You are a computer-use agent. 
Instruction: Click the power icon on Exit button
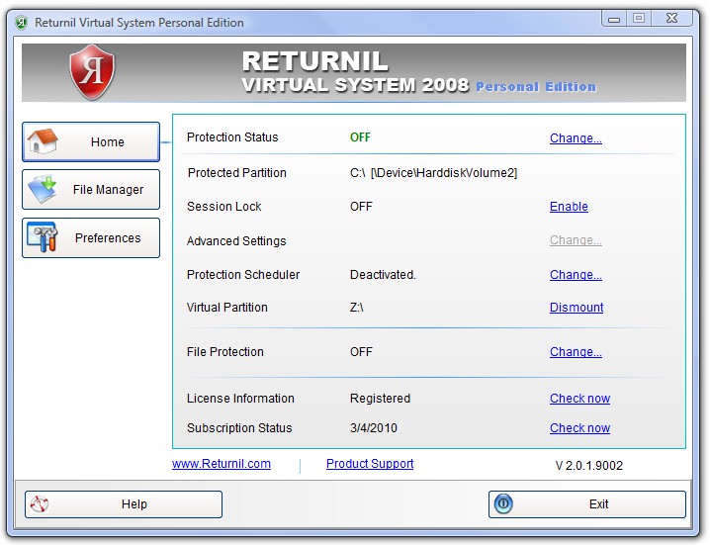(503, 503)
